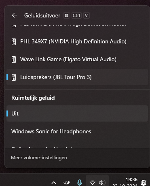Click the Ctrl key badge in the header
Screen dimensions: 150x186
click(x=76, y=15)
